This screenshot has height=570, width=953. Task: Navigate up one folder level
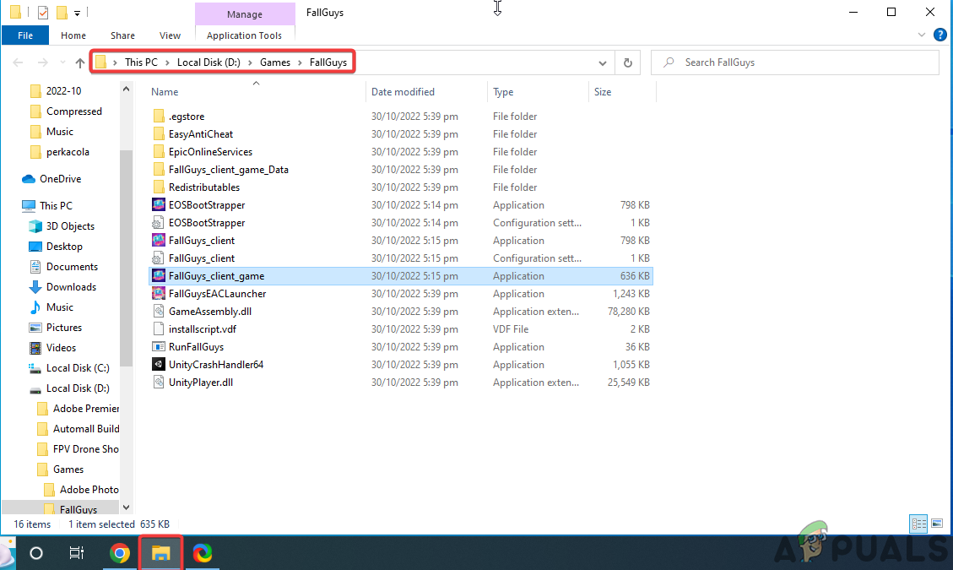click(80, 62)
